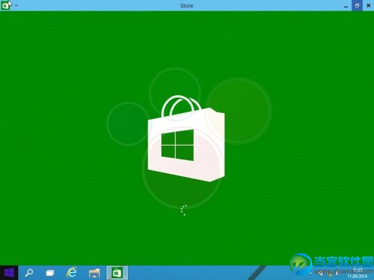Open Search from the taskbar magnifier
374x280 pixels.
(29, 273)
